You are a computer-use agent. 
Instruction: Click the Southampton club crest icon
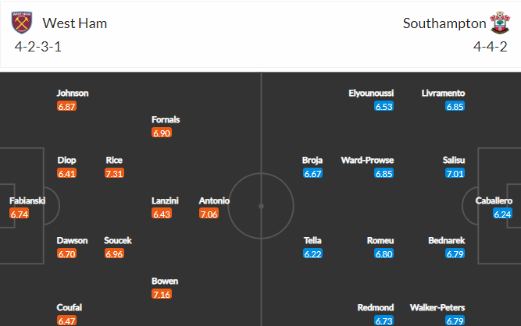click(x=500, y=23)
